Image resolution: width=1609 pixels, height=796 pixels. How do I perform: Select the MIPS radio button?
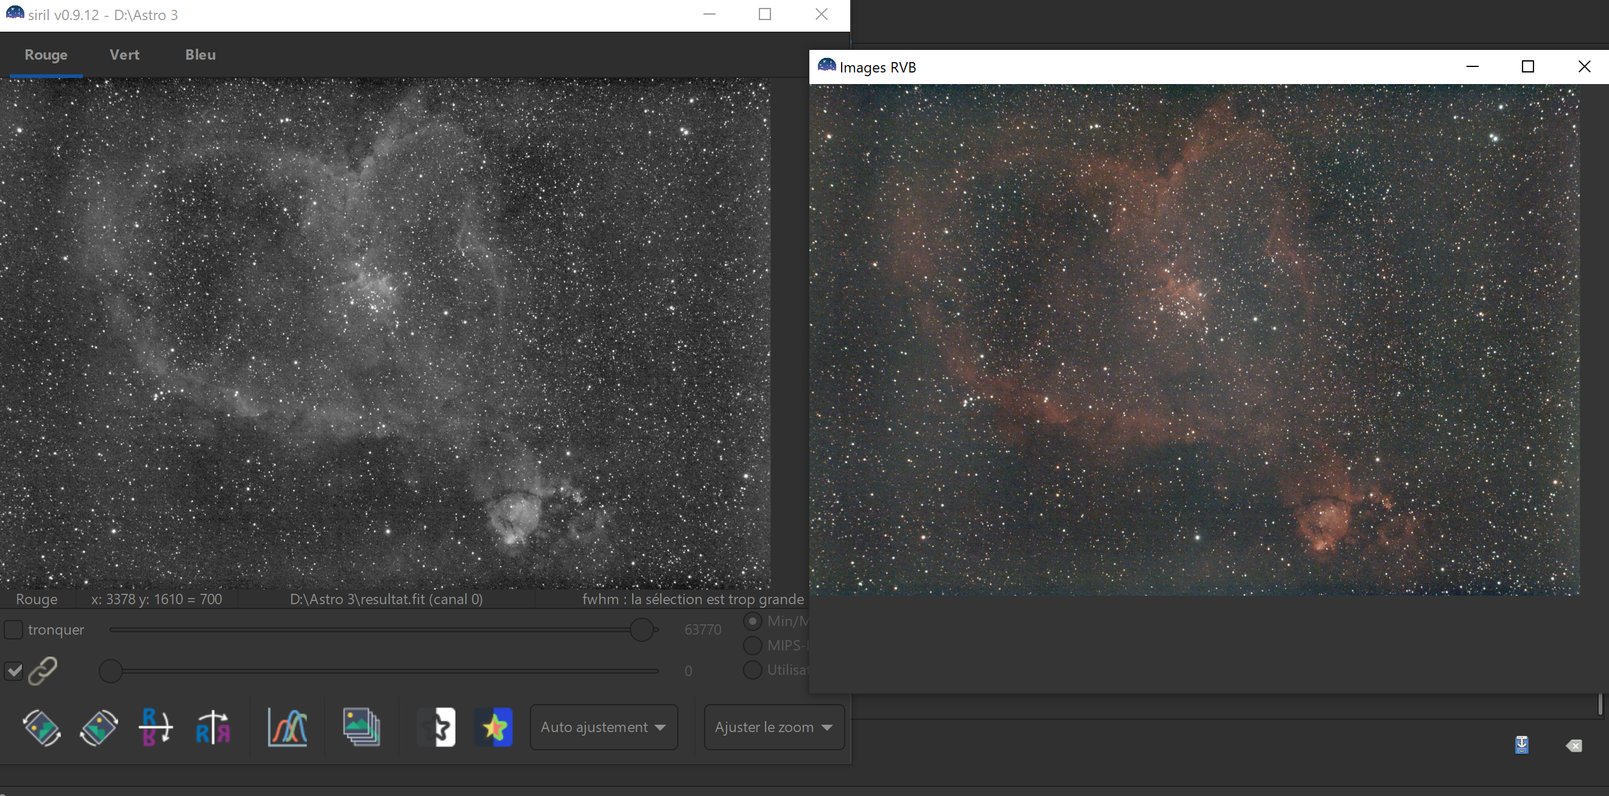click(x=753, y=645)
